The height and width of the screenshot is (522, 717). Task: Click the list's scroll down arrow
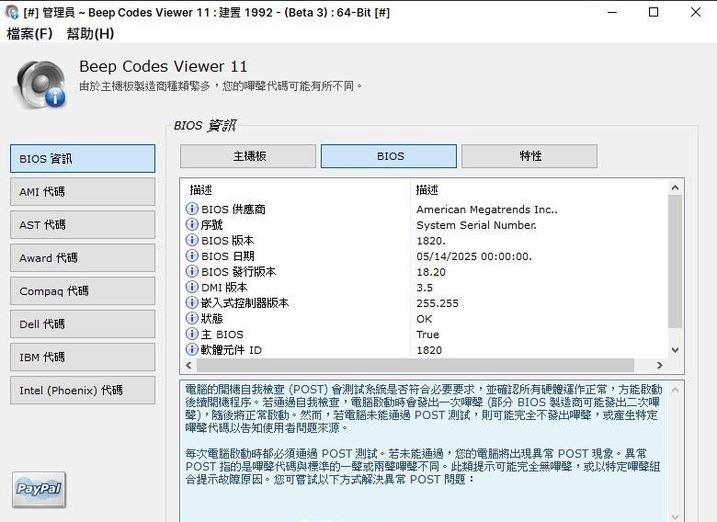pyautogui.click(x=675, y=349)
